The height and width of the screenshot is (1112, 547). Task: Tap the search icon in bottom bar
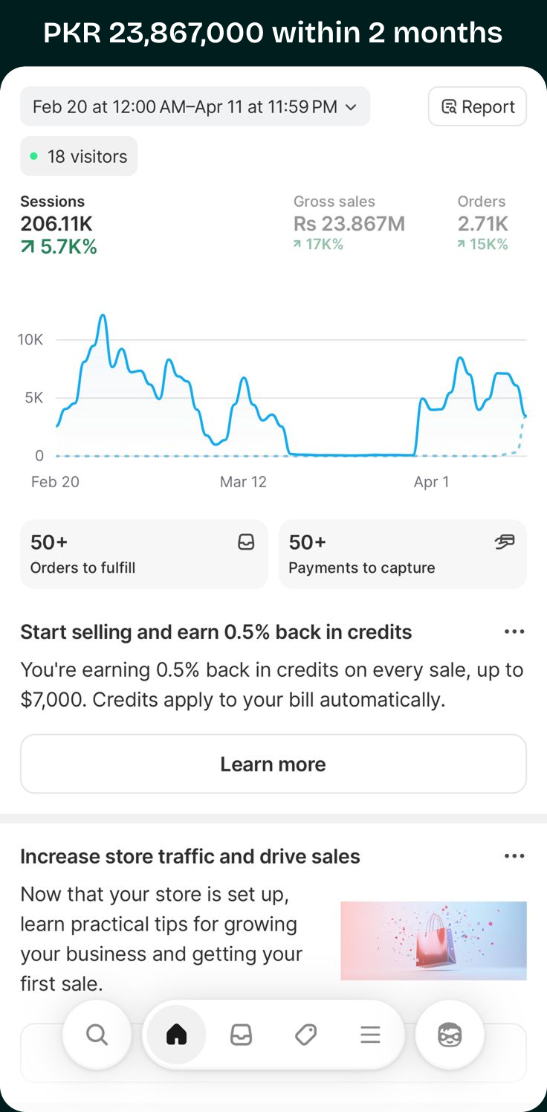point(97,1035)
